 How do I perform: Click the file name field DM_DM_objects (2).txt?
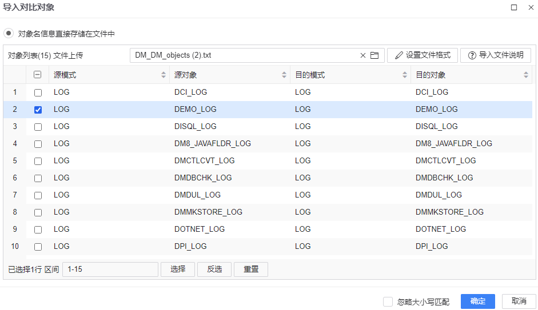pos(257,55)
